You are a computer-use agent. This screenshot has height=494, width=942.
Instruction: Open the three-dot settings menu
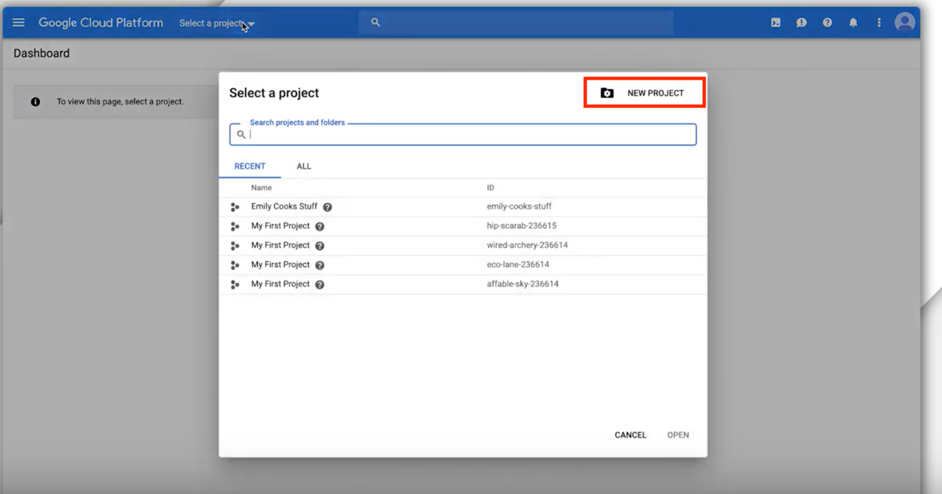point(879,22)
